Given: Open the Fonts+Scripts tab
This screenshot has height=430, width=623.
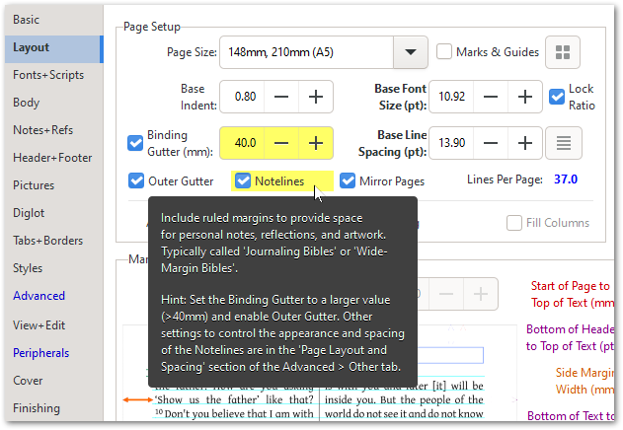Looking at the screenshot, I should (53, 75).
